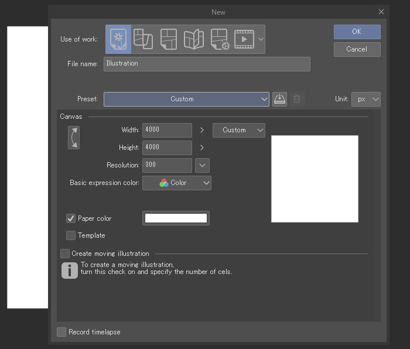Image resolution: width=410 pixels, height=349 pixels.
Task: Click the save preset icon
Action: (280, 99)
